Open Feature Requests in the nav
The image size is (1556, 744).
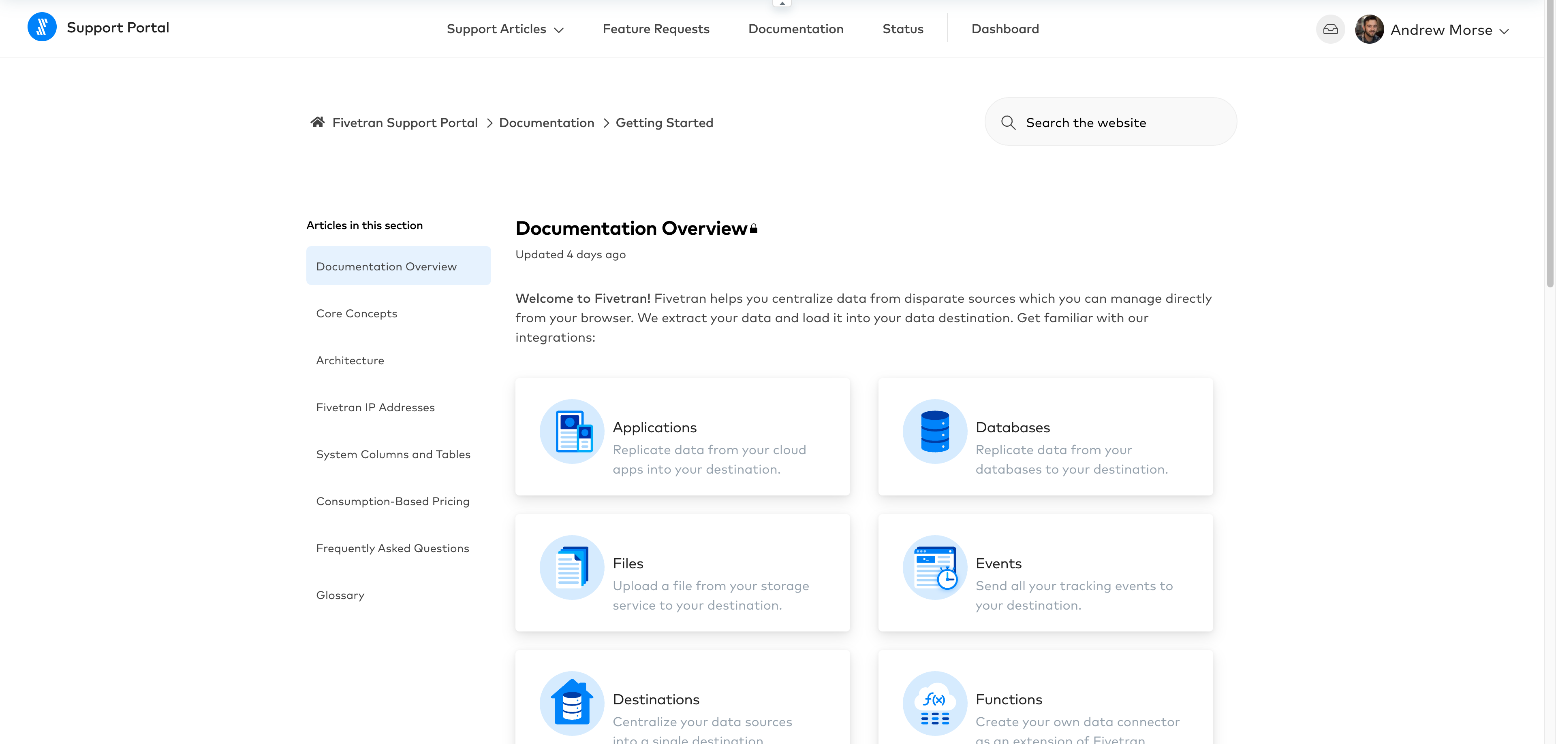tap(655, 29)
